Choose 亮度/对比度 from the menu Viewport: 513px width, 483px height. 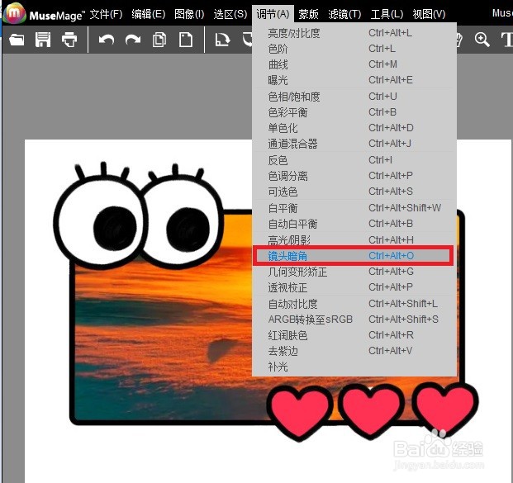[x=354, y=33]
